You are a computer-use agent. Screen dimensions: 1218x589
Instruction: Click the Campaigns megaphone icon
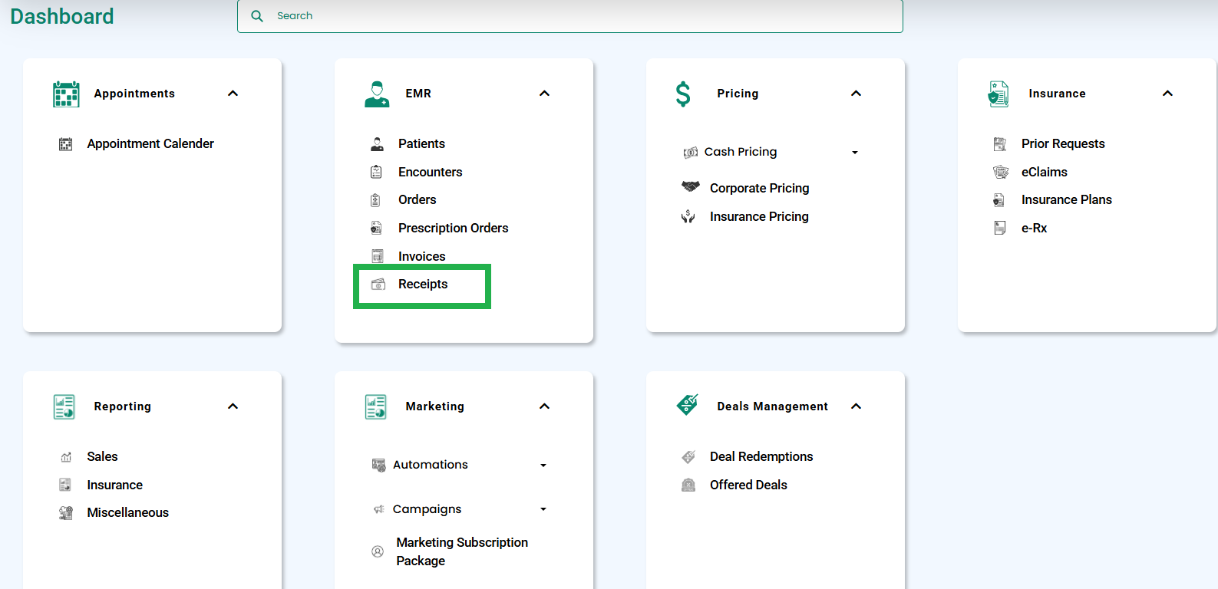pos(378,509)
